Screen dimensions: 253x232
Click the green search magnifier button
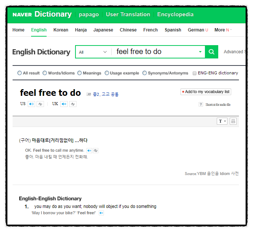pyautogui.click(x=211, y=52)
